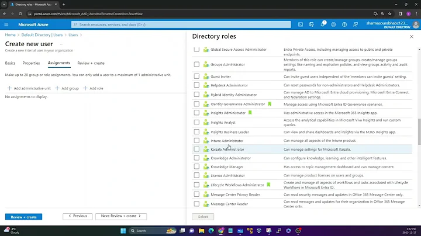This screenshot has height=236, width=421.
Task: Open portal settings gear
Action: tap(333, 25)
